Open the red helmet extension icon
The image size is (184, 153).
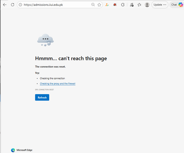point(115,5)
